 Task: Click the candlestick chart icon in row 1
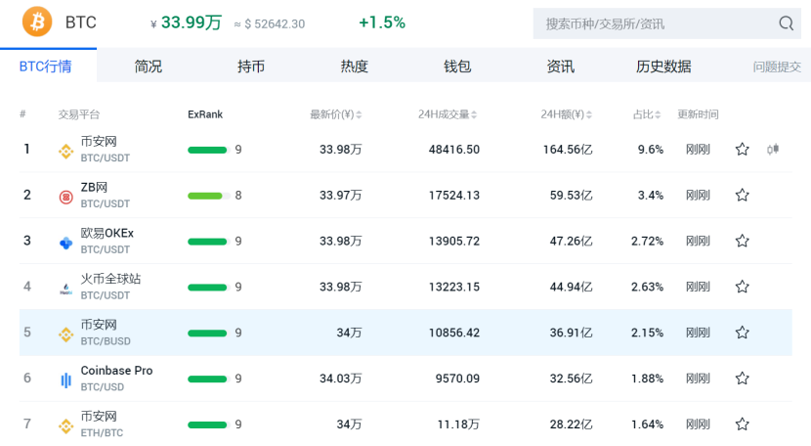click(774, 150)
